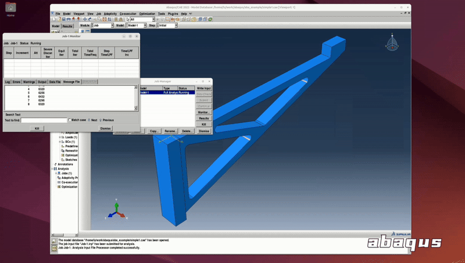The image size is (465, 263).
Task: Click the Print toolbar icon
Action: point(69,19)
